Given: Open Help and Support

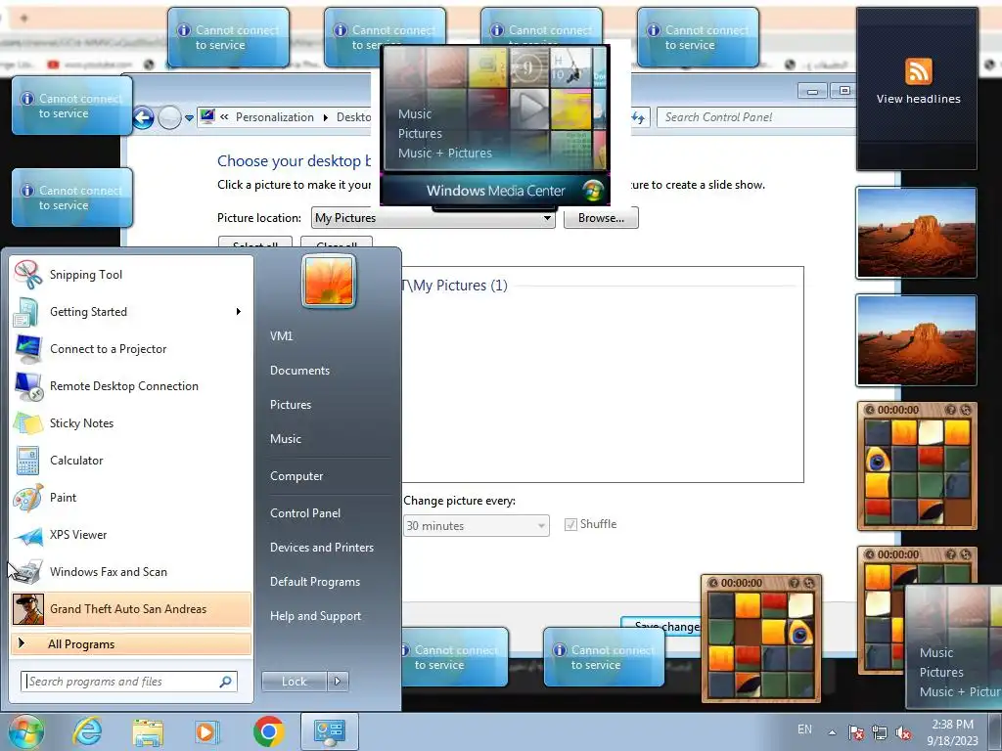Looking at the screenshot, I should pos(315,616).
